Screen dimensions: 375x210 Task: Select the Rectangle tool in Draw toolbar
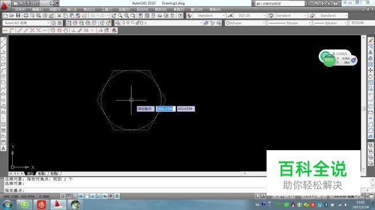3,64
